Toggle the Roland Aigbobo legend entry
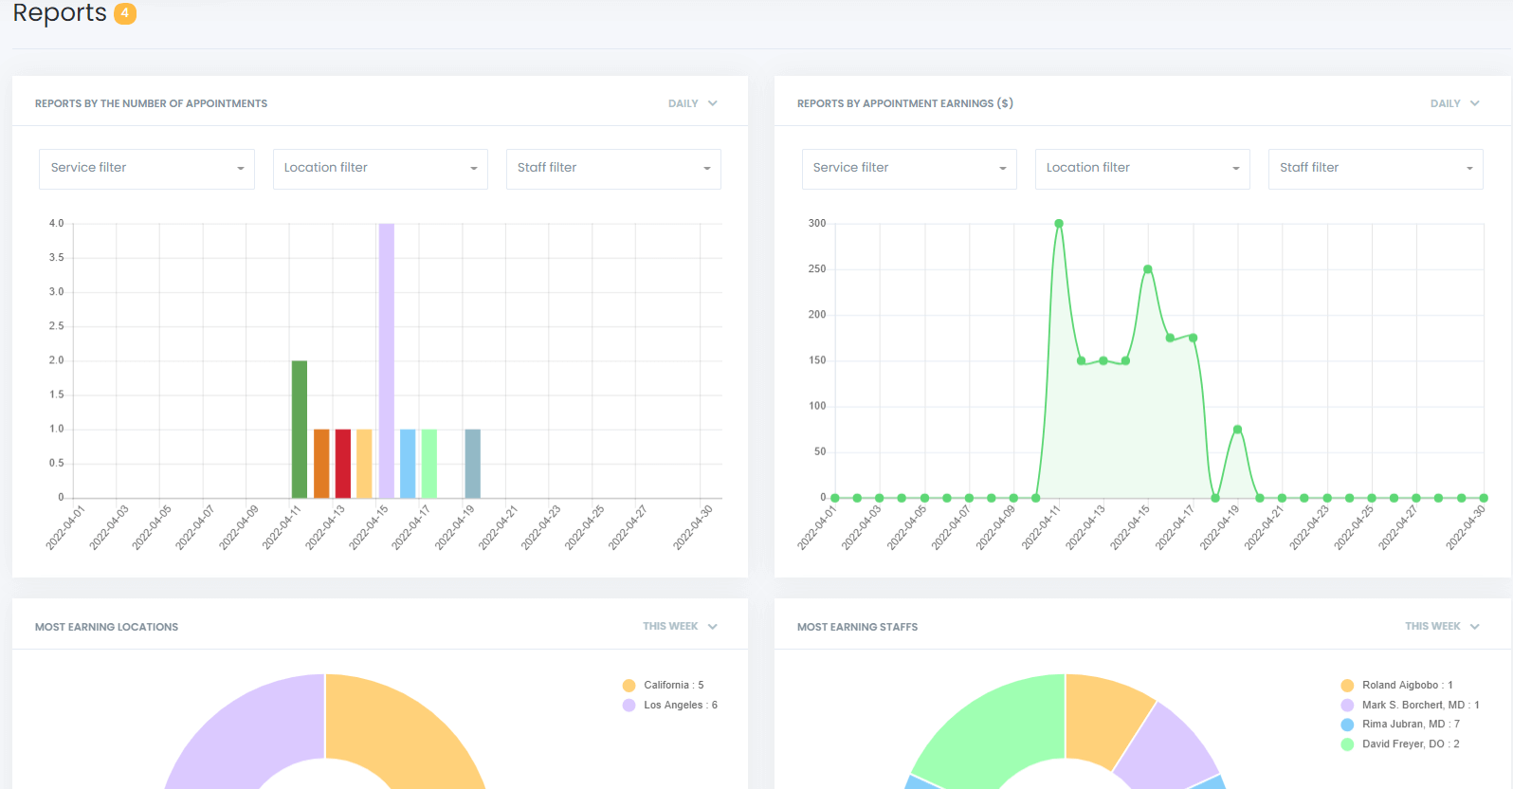This screenshot has height=789, width=1513. pyautogui.click(x=1397, y=686)
